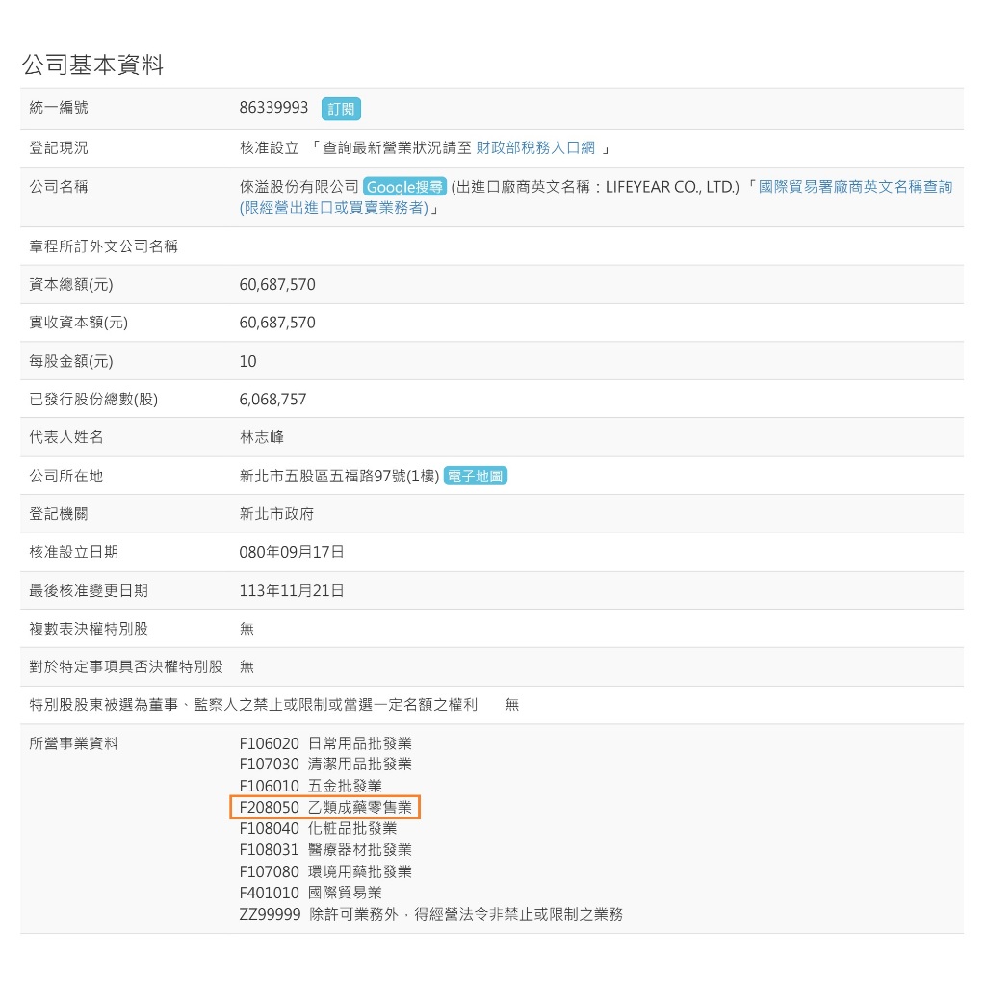The width and height of the screenshot is (986, 986).
Task: Follow the 財政部稅務入口網 link
Action: tap(535, 148)
